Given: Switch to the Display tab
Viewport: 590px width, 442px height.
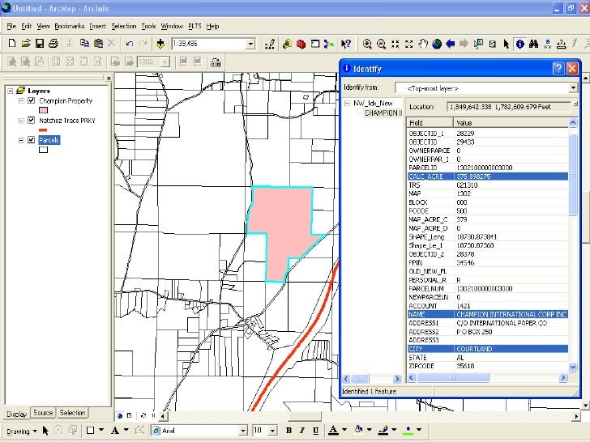Looking at the screenshot, I should (x=17, y=414).
